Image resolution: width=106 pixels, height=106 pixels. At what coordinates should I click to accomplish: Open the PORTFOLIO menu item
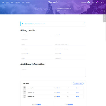tap(17, 2)
